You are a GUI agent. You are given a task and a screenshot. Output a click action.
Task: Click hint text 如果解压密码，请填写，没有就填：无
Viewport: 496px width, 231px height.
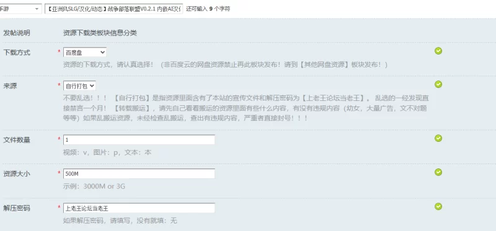(120, 220)
